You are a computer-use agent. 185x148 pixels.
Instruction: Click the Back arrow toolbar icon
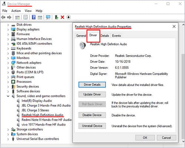click(x=3, y=17)
